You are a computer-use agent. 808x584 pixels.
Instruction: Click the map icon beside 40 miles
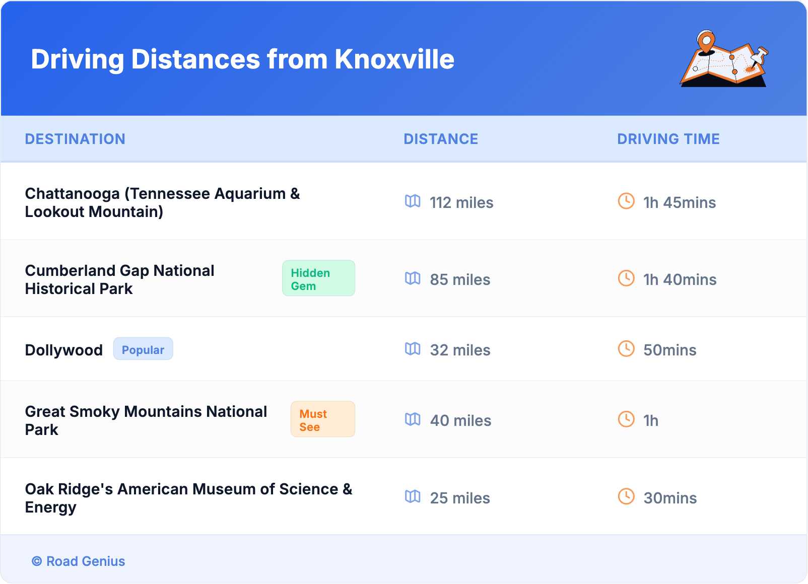coord(413,419)
